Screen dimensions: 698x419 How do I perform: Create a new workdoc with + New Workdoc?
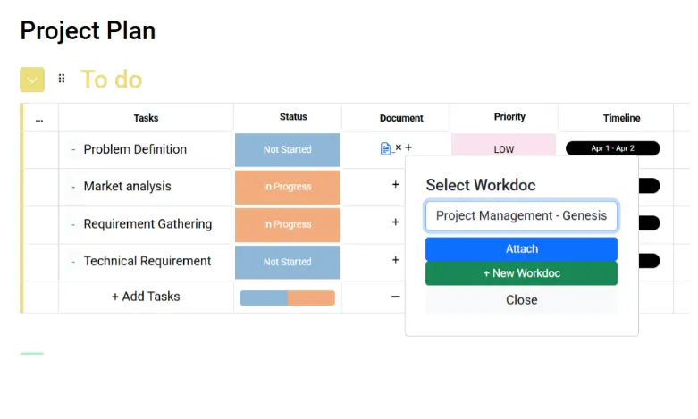pyautogui.click(x=521, y=273)
